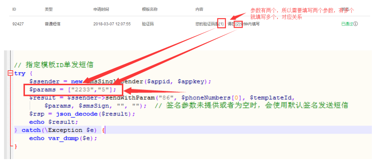Click the closing brace fold end marker
This screenshot has width=387, height=164.
click(x=16, y=147)
